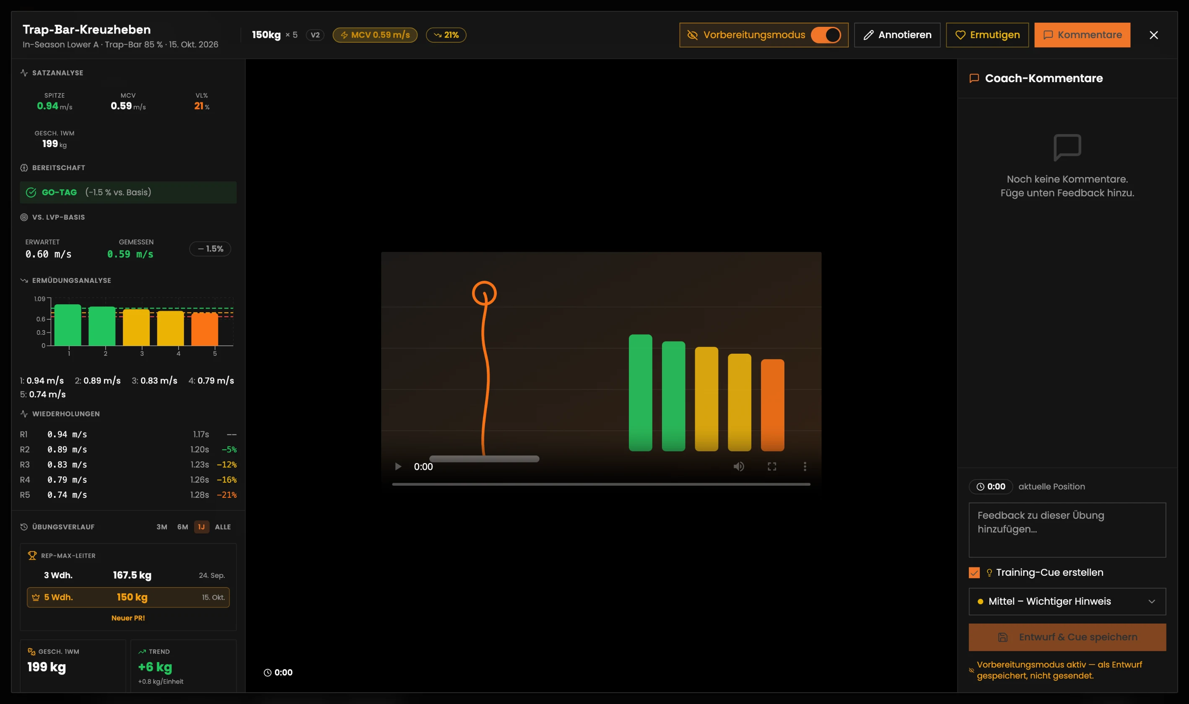Open the Mittel – Wichtiger Hinweis dropdown
Image resolution: width=1189 pixels, height=704 pixels.
click(1067, 601)
